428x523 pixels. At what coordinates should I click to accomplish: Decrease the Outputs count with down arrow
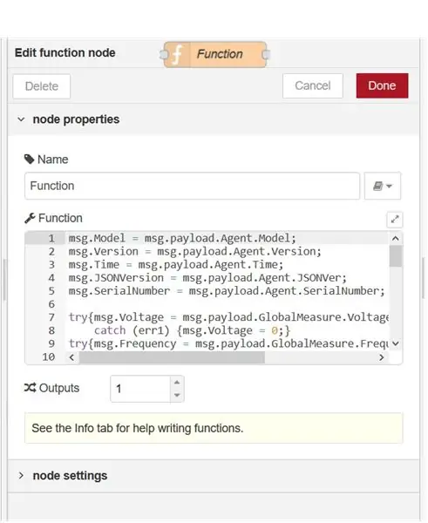point(177,395)
